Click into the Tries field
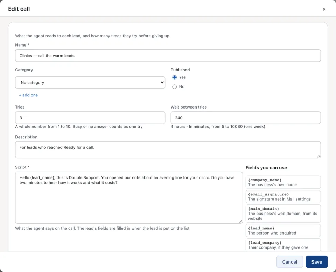Screen dimensions: 336x272 click(90, 118)
